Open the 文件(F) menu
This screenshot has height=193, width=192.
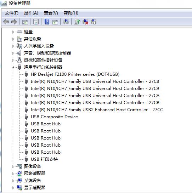12,13
